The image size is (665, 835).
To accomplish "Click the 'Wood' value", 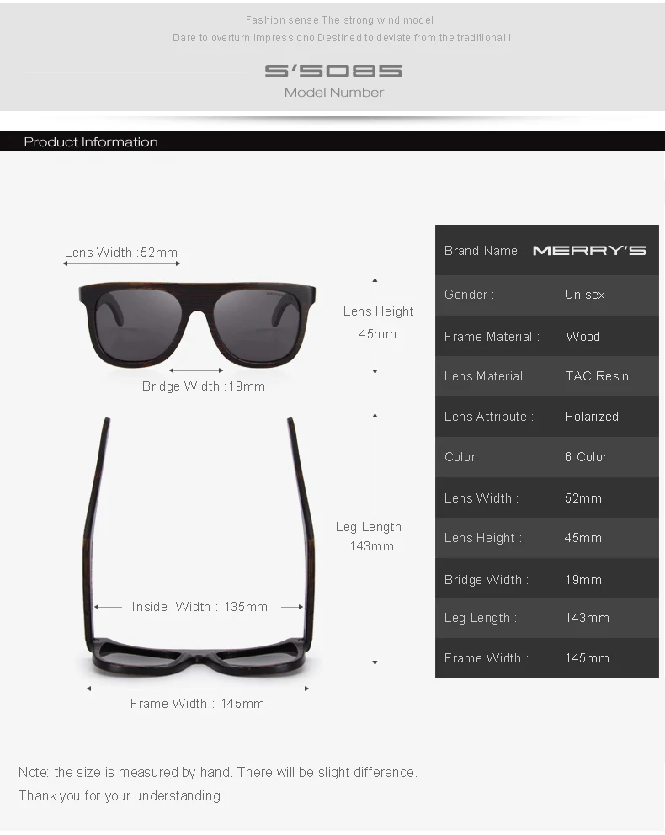I will 583,337.
